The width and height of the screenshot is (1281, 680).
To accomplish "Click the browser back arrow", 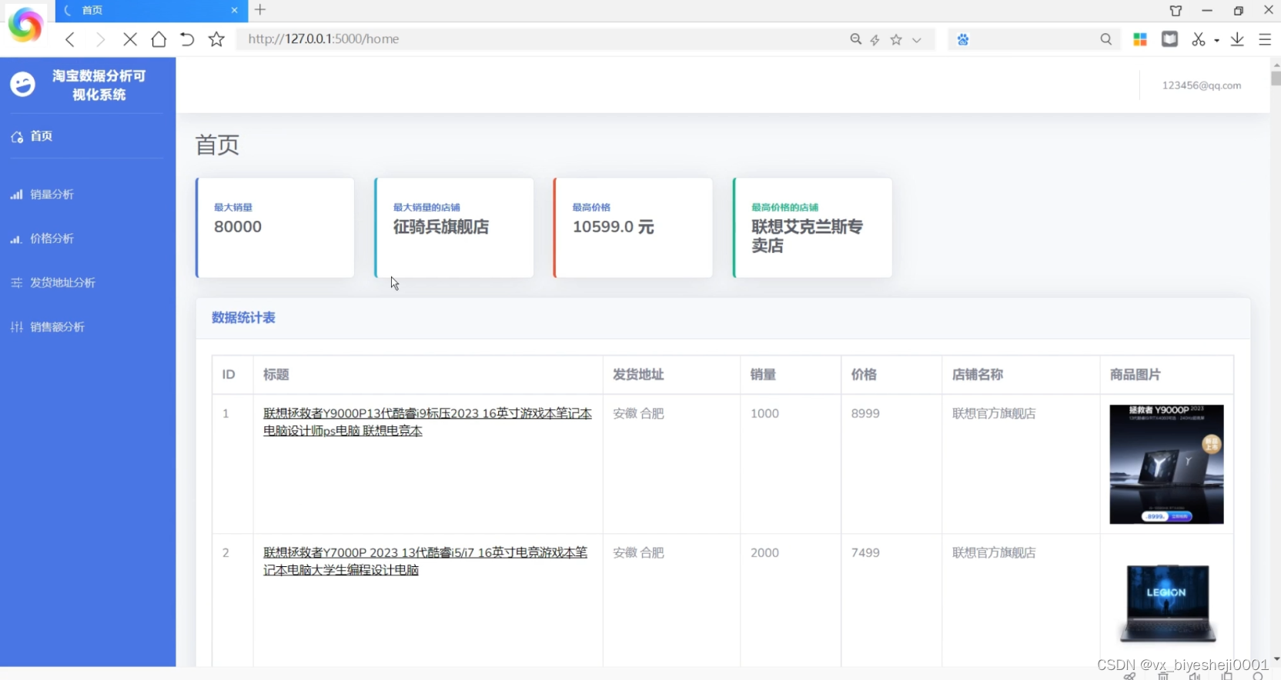I will pos(70,39).
